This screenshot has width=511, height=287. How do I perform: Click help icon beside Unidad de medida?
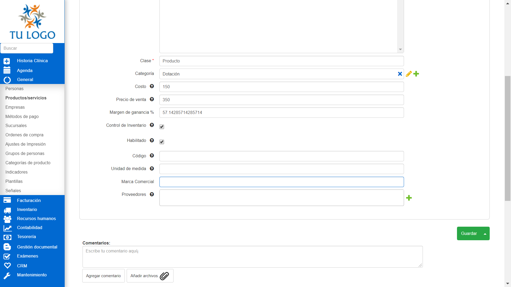152,168
